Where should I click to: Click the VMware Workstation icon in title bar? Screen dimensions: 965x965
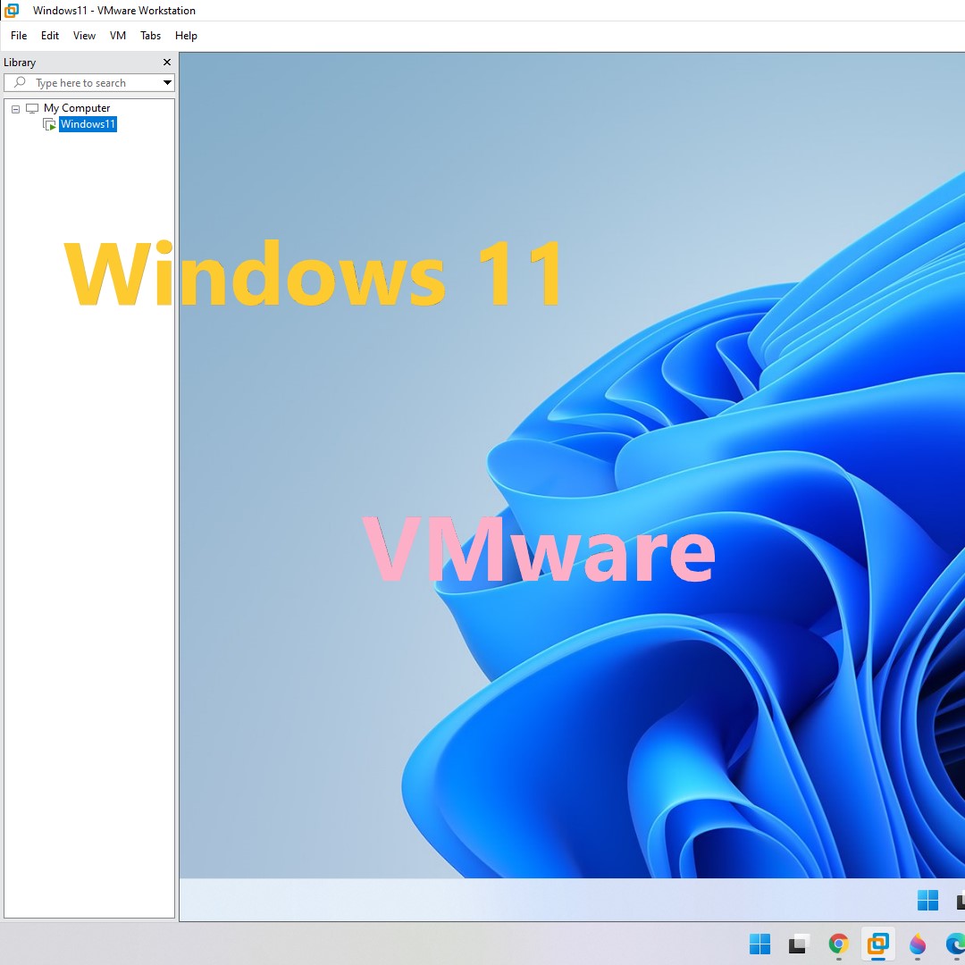[10, 10]
